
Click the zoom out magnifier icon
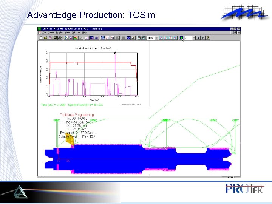tap(144, 38)
